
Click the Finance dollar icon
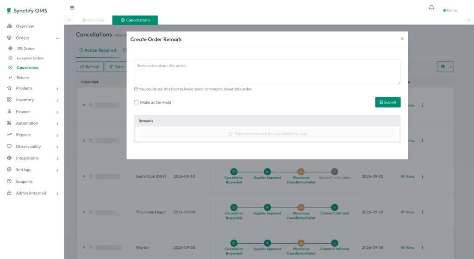(x=9, y=111)
